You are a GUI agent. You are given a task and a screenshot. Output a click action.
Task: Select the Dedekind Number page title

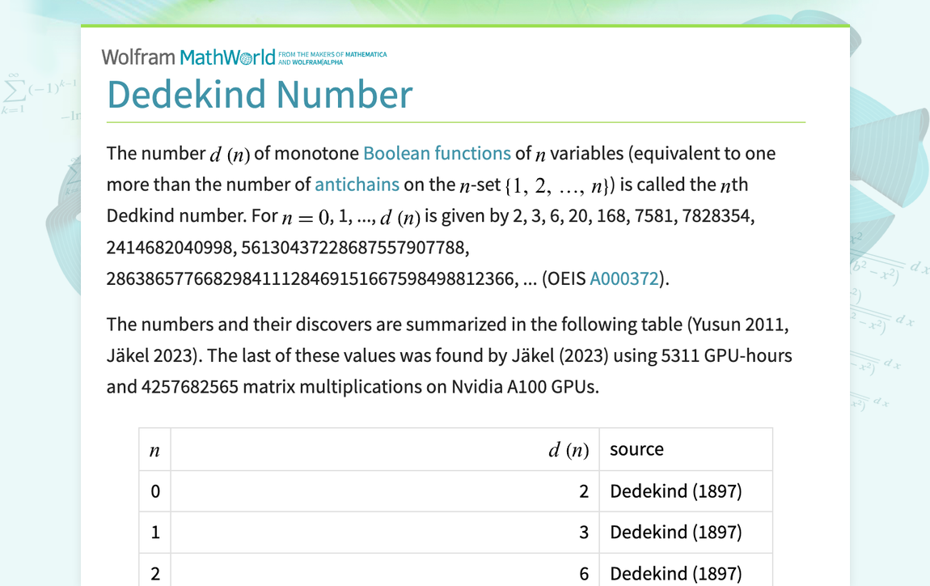coord(259,95)
